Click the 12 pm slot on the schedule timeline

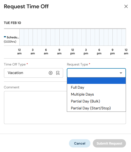pos(75,37)
